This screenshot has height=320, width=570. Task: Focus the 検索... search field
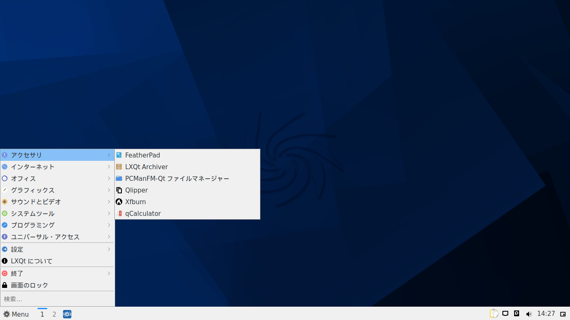[57, 299]
